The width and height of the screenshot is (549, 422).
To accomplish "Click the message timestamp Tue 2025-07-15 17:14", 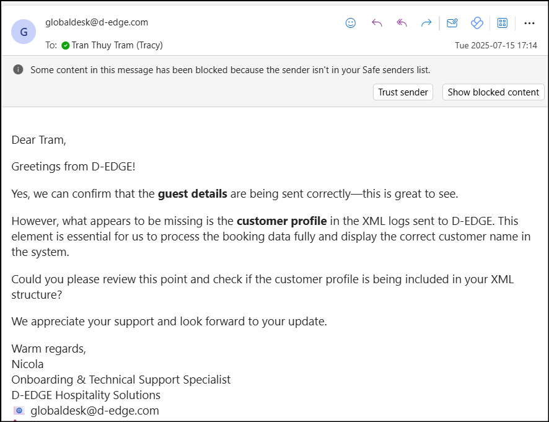I will tap(496, 45).
